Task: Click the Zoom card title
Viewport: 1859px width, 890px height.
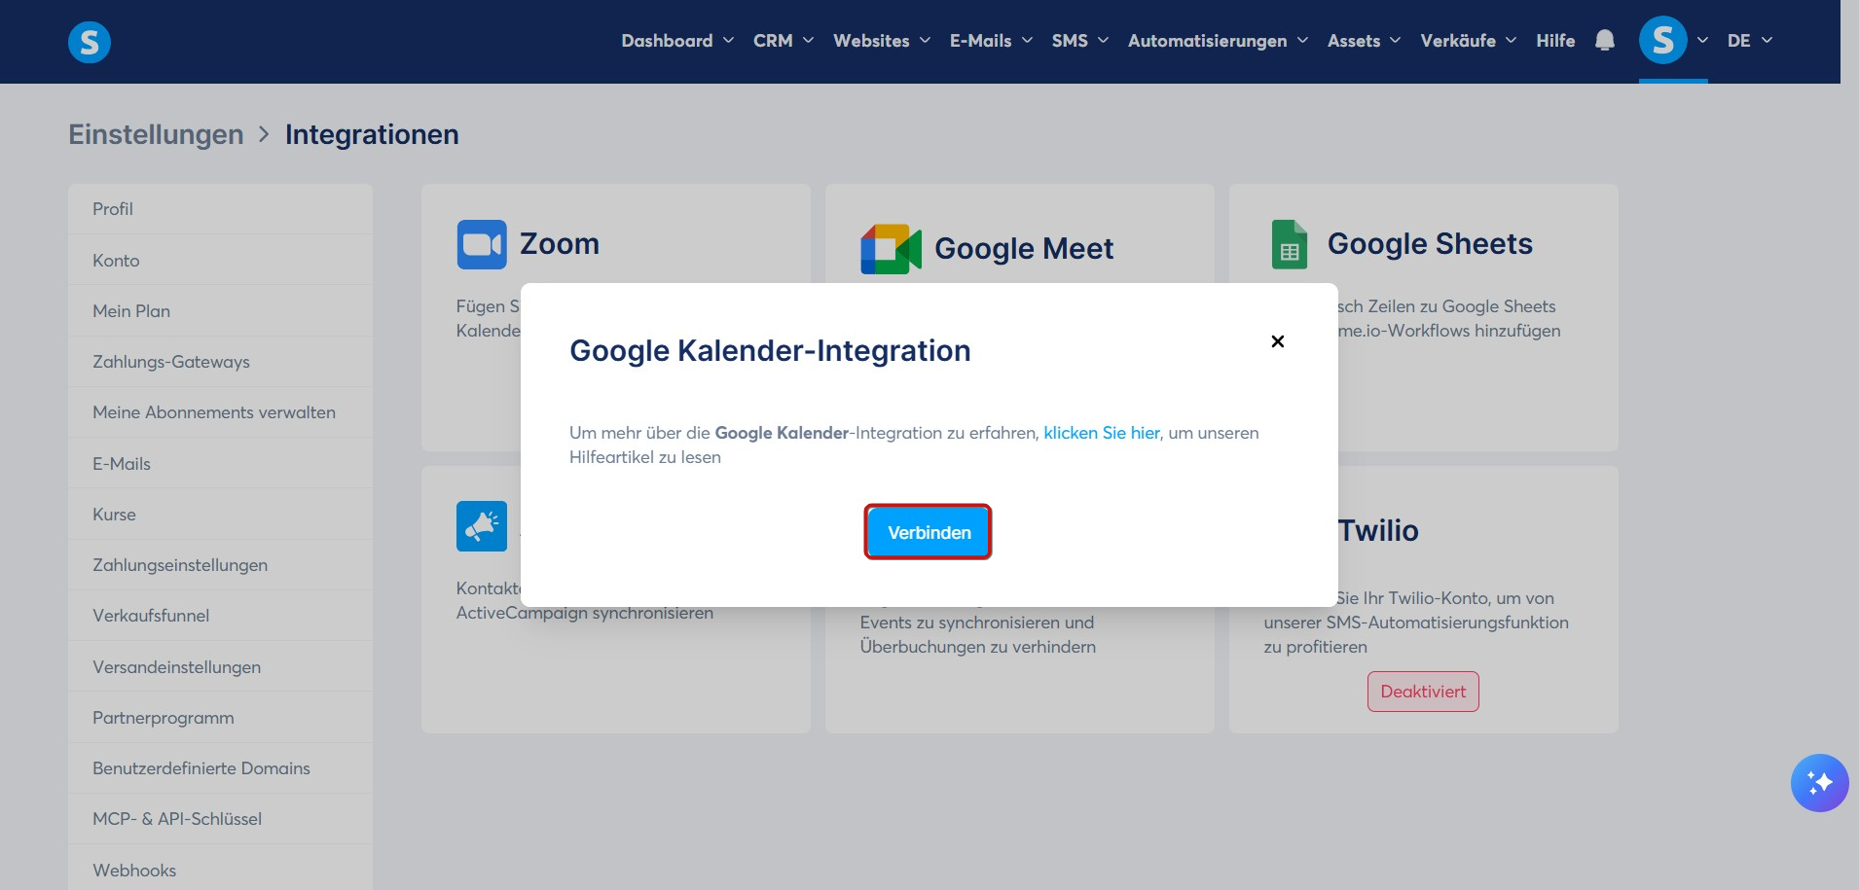Action: pyautogui.click(x=560, y=244)
